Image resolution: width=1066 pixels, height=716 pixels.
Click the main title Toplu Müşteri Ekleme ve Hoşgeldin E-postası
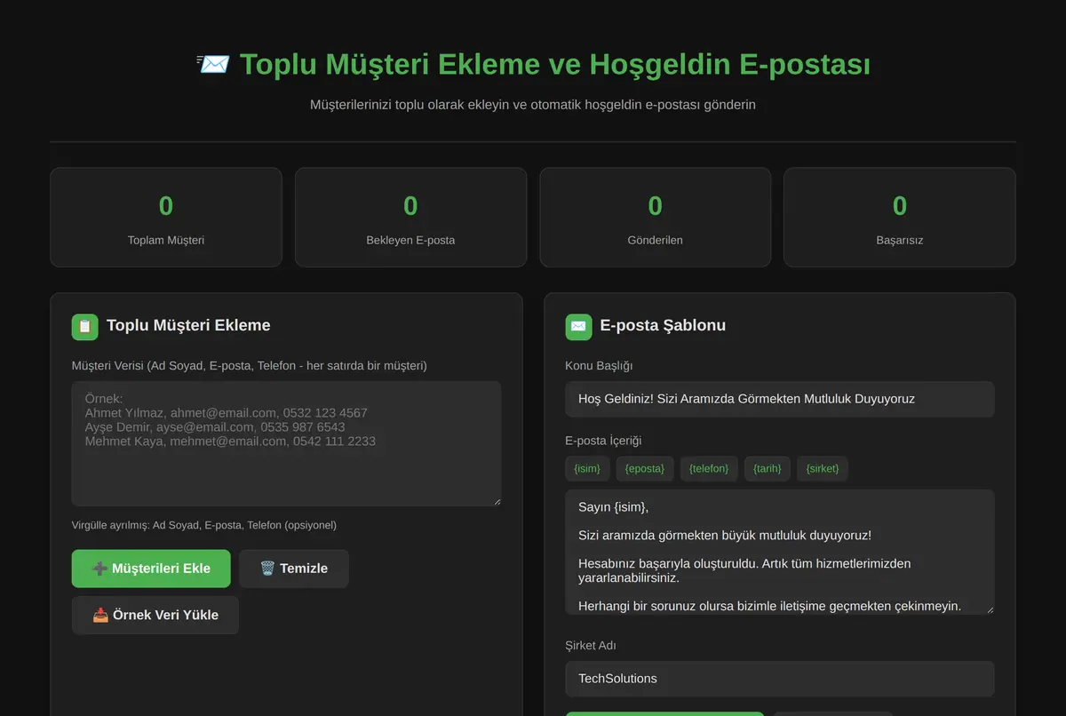(555, 65)
